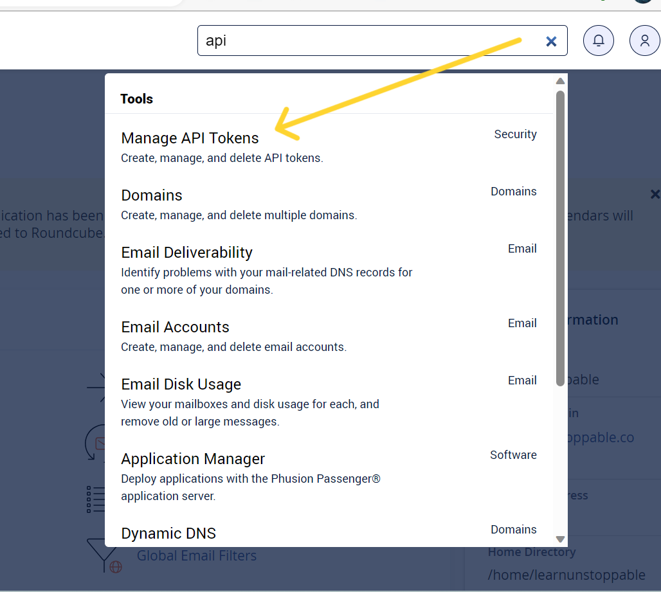Click the Security label beside Manage API Tokens
661x592 pixels.
pos(515,134)
